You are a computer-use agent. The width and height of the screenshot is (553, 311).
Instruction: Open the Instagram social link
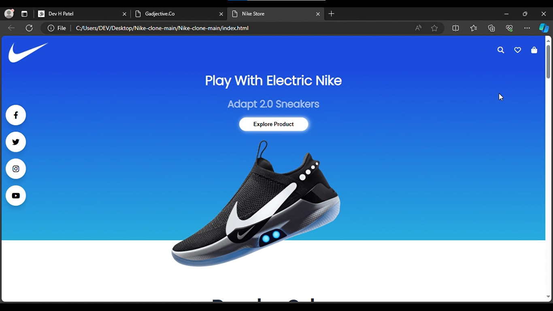[x=16, y=169]
